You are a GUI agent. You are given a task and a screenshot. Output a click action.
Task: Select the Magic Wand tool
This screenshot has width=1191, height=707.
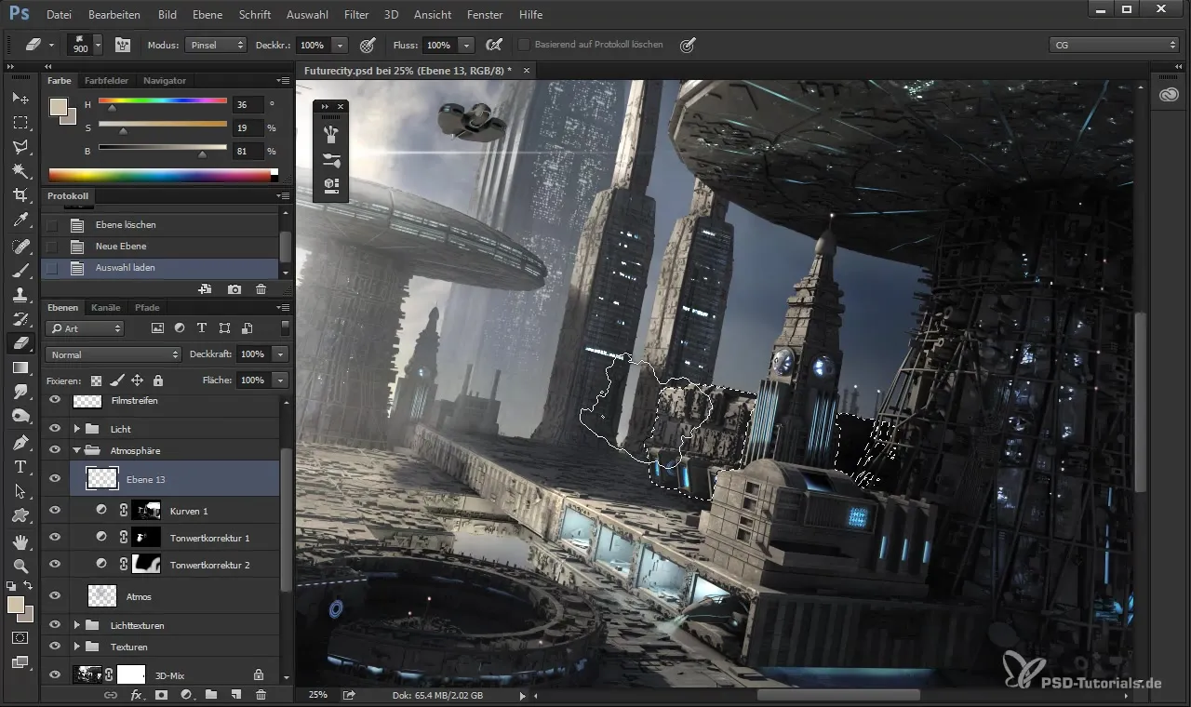20,171
